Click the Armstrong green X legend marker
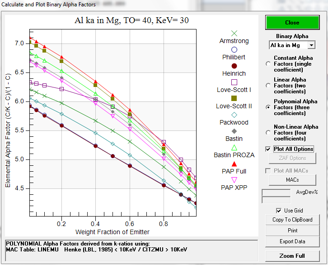This screenshot has height=265, width=328. point(234,33)
